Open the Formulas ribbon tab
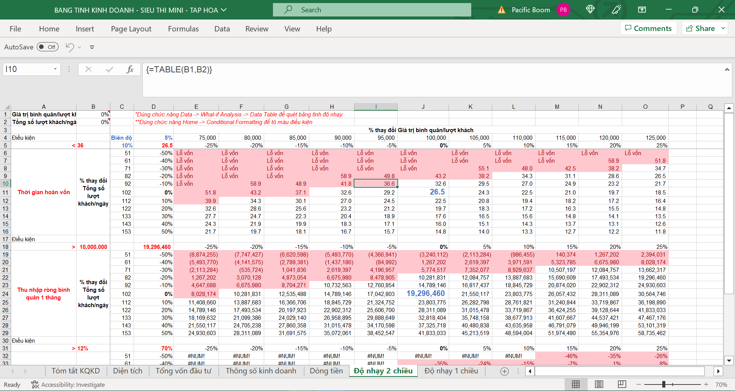Viewport: 735px width, 391px height. click(183, 29)
